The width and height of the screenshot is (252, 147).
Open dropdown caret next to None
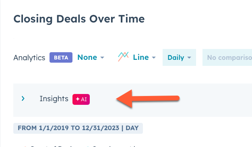102,57
